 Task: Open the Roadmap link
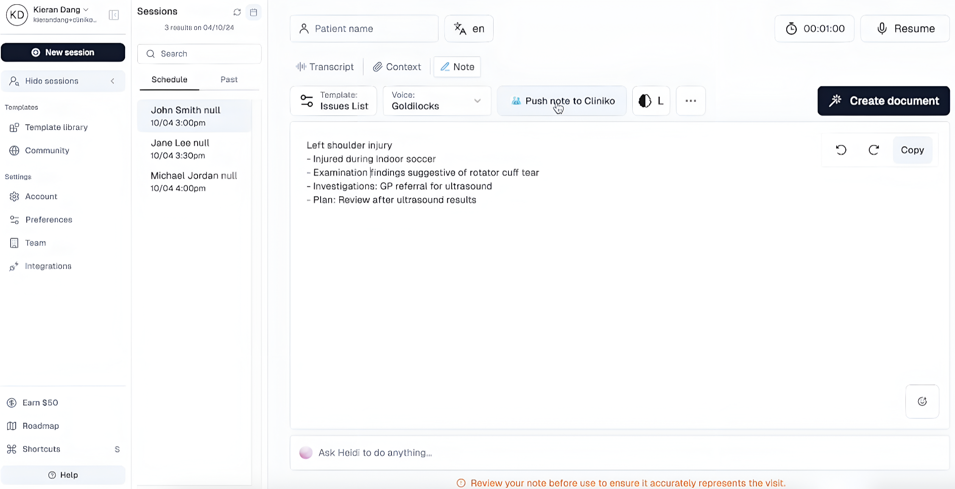(x=41, y=426)
